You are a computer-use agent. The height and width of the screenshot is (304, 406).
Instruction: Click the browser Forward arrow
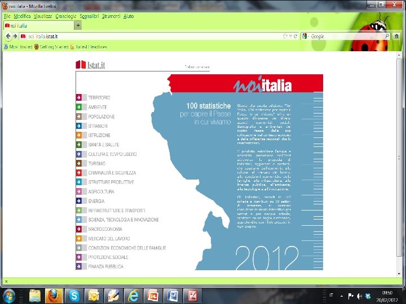[15, 36]
